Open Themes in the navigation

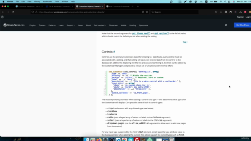click(42, 25)
